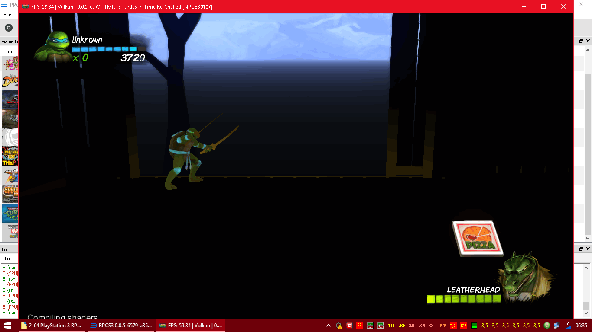Switch to the Log tab
The image size is (592, 332).
(x=9, y=259)
